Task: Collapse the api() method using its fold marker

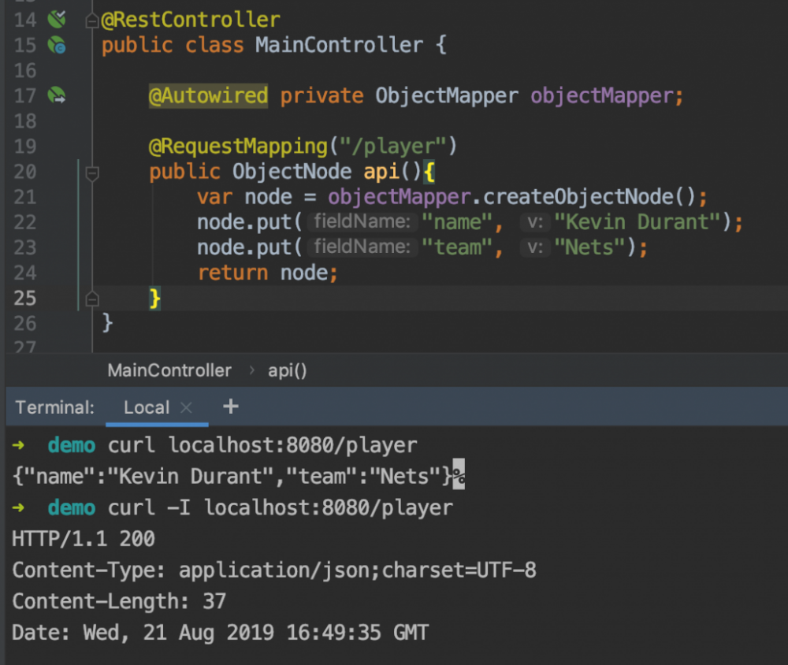Action: pyautogui.click(x=92, y=172)
